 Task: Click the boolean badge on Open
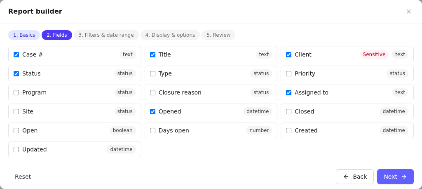122,130
